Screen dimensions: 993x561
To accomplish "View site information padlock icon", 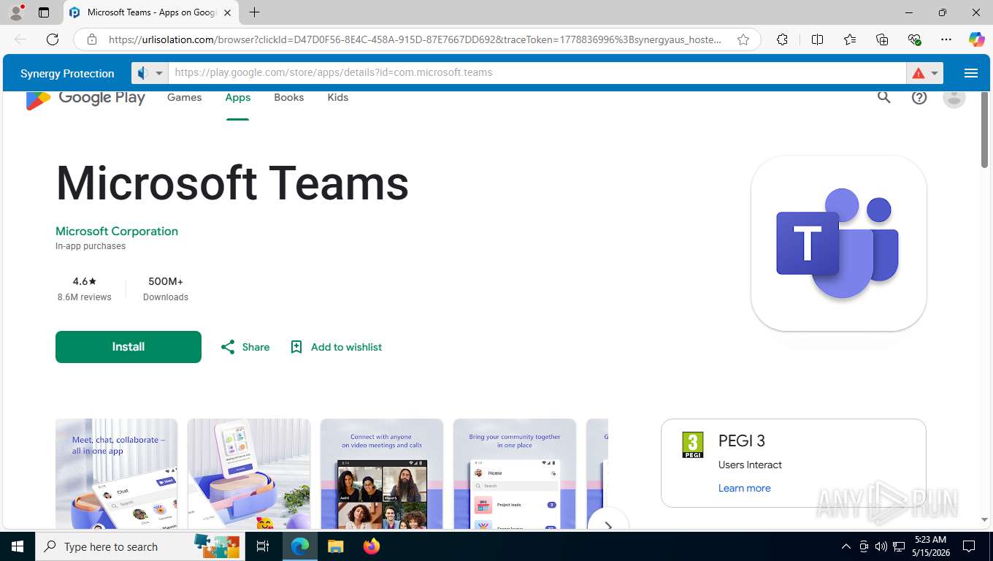I will tap(92, 39).
